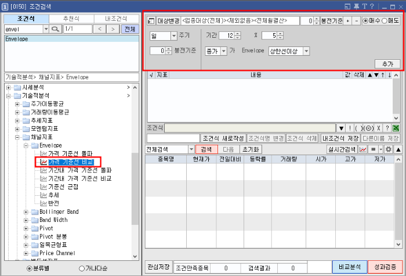Click the 초기화 button
Screen dimensions: 406x276
point(251,149)
